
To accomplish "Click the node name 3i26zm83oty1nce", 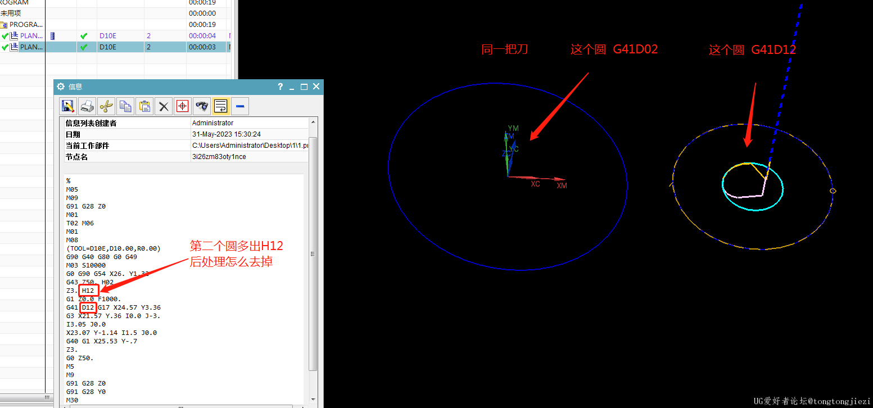I will [219, 157].
